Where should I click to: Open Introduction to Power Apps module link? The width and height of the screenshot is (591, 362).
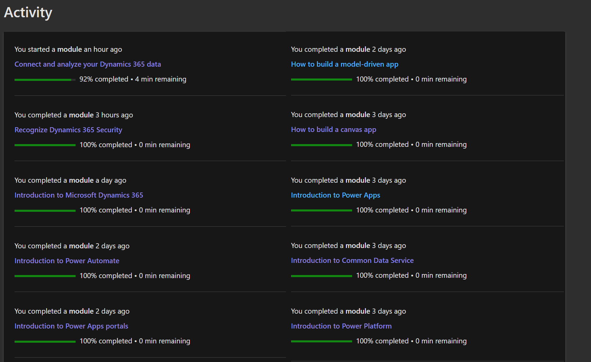click(335, 195)
